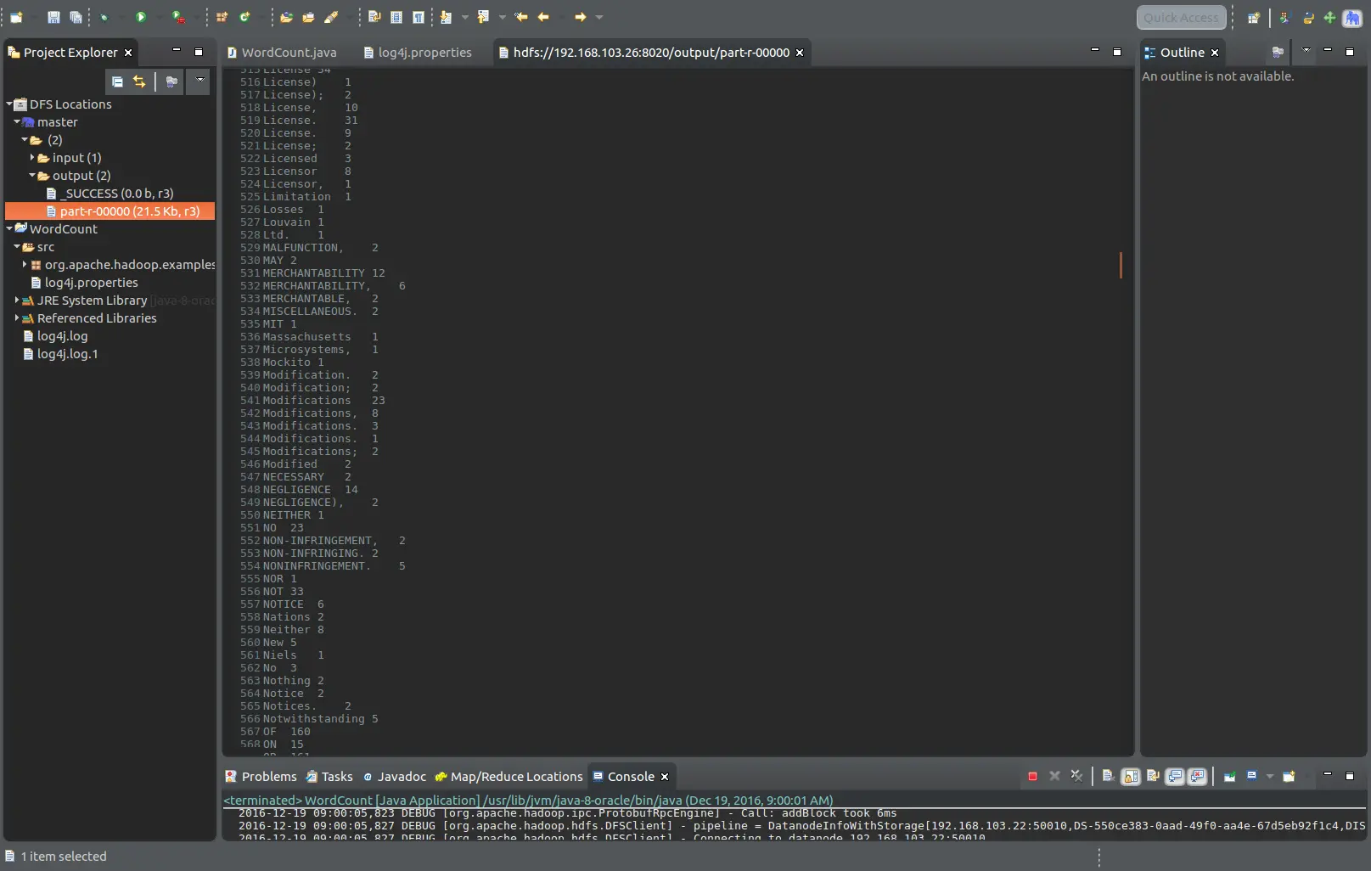This screenshot has width=1371, height=871.
Task: Select log4j.properties in the src folder
Action: 84,282
